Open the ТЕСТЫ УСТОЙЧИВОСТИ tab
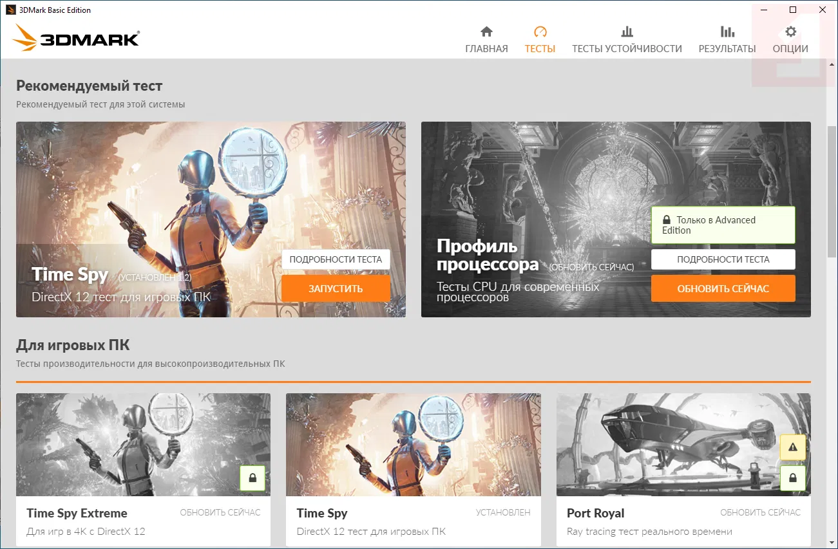This screenshot has height=549, width=838. coord(627,40)
